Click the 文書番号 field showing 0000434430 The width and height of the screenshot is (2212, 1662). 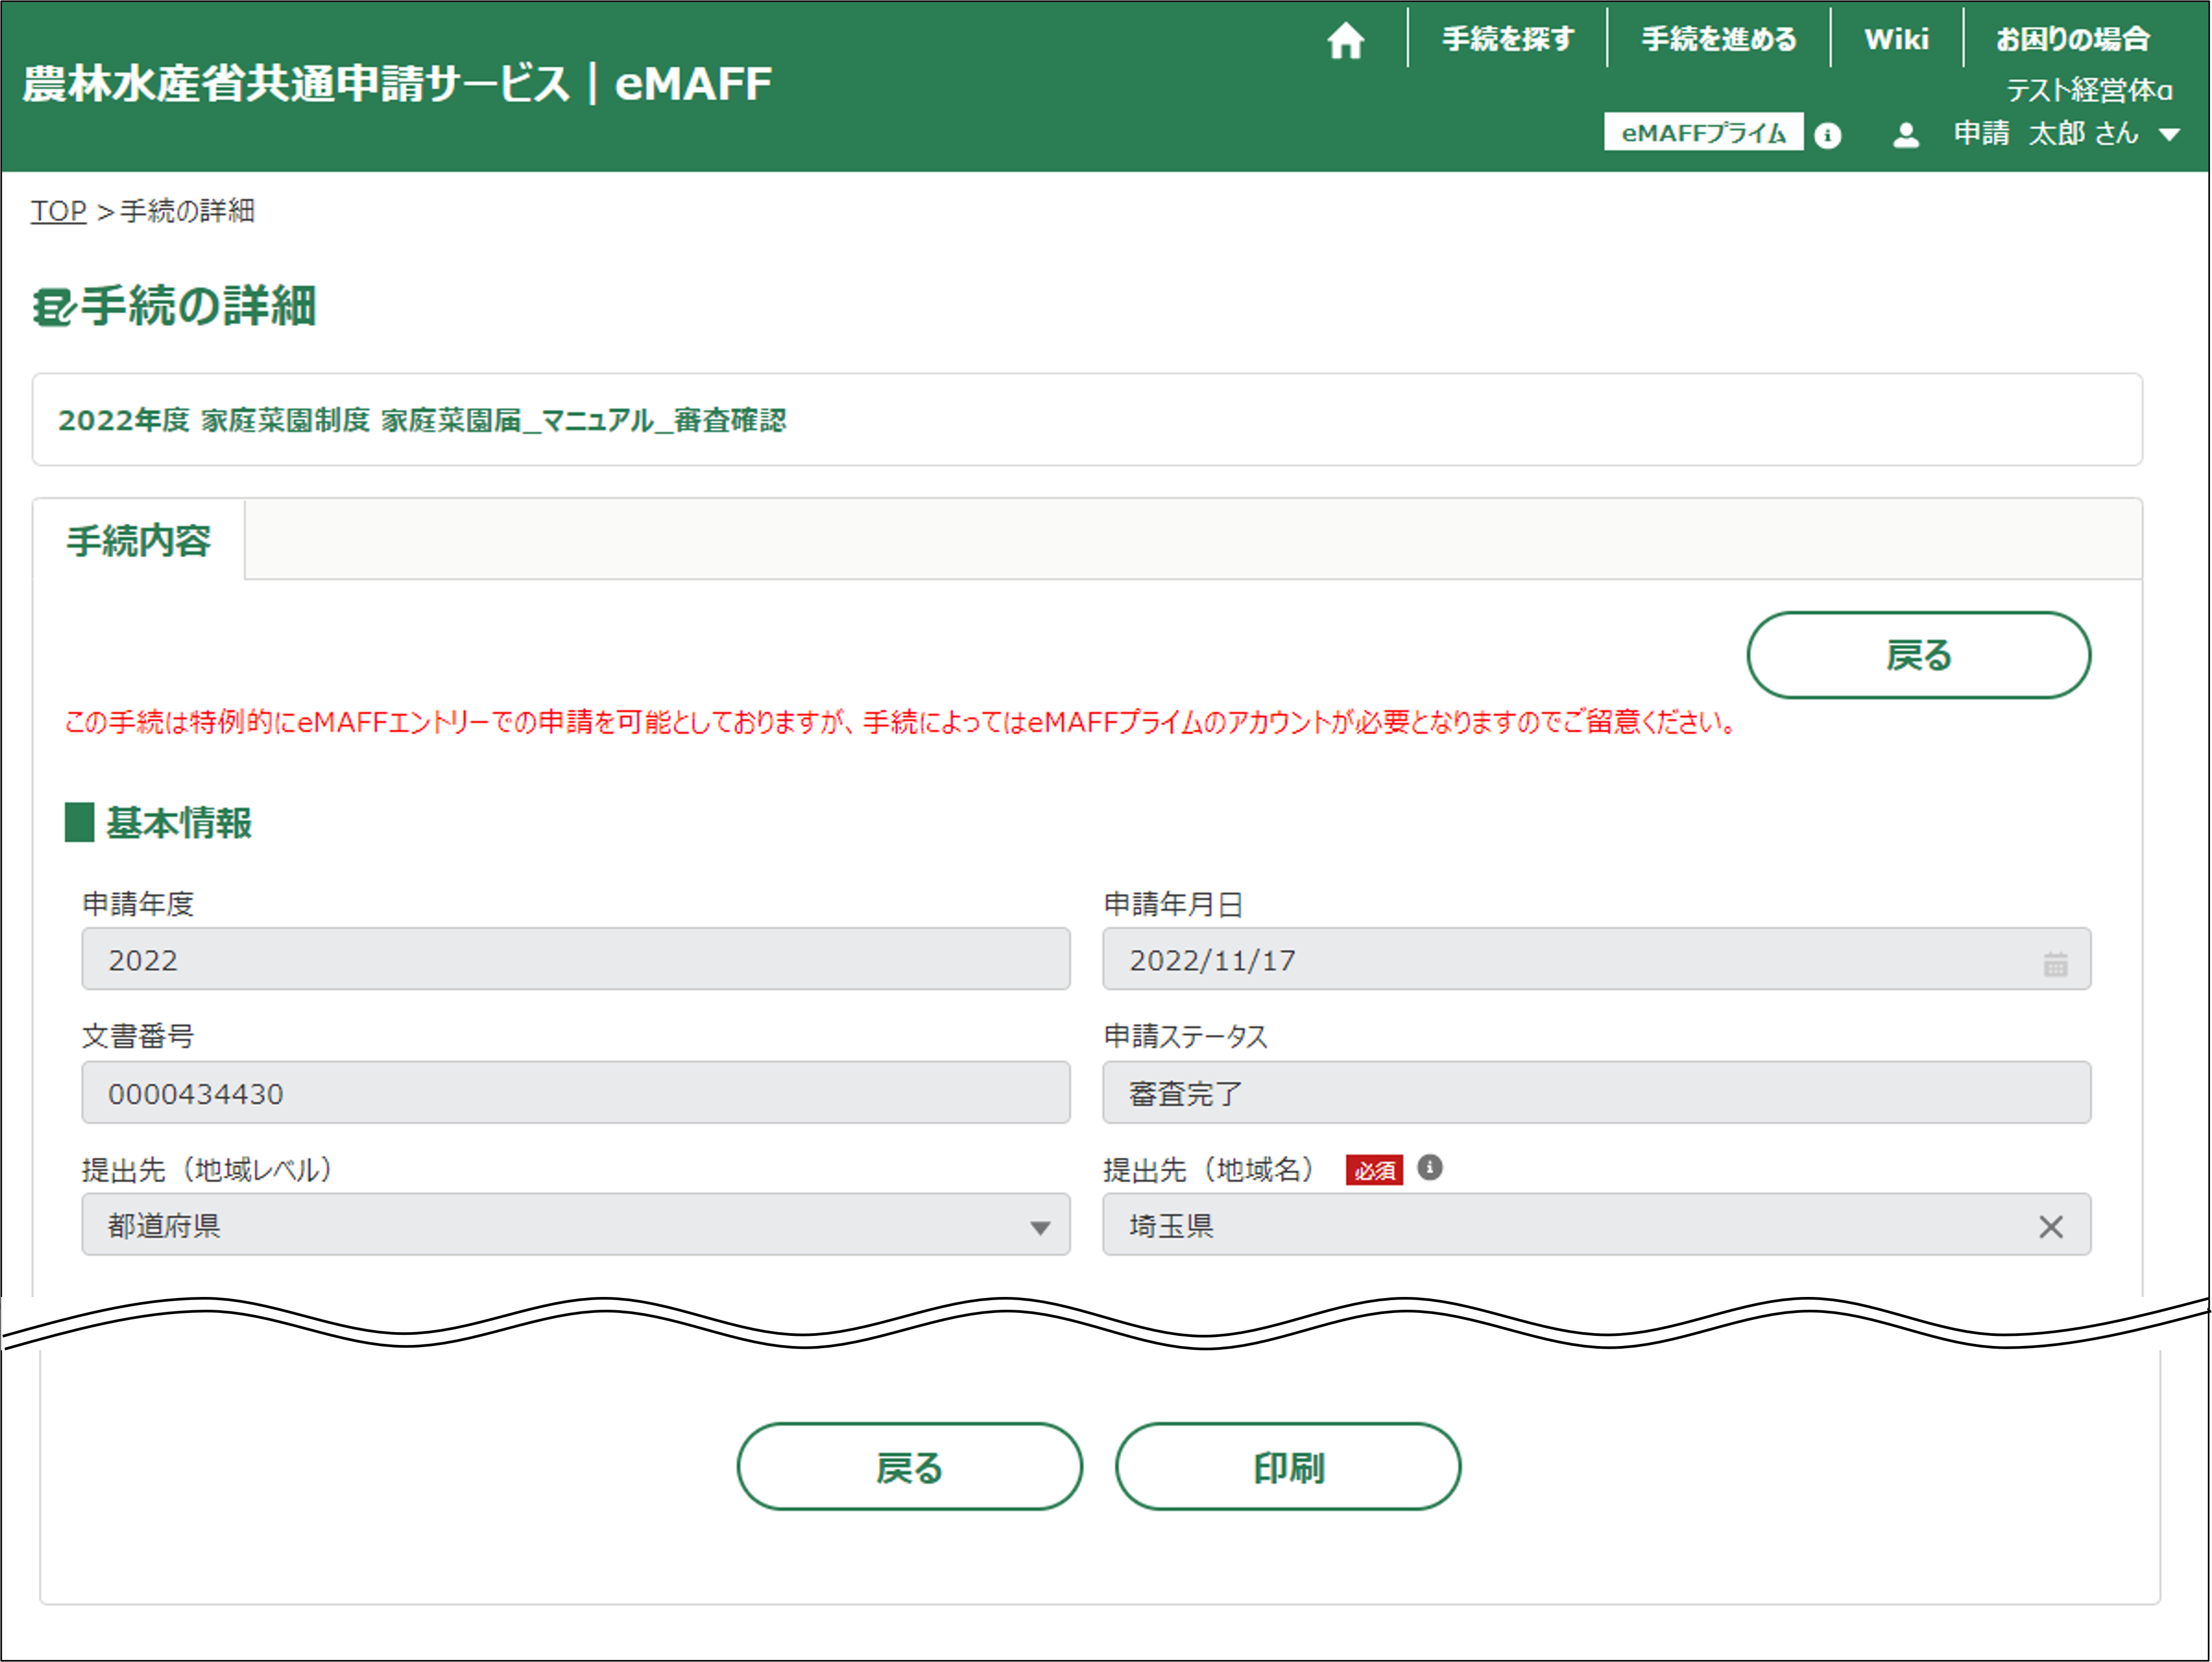pyautogui.click(x=575, y=1094)
